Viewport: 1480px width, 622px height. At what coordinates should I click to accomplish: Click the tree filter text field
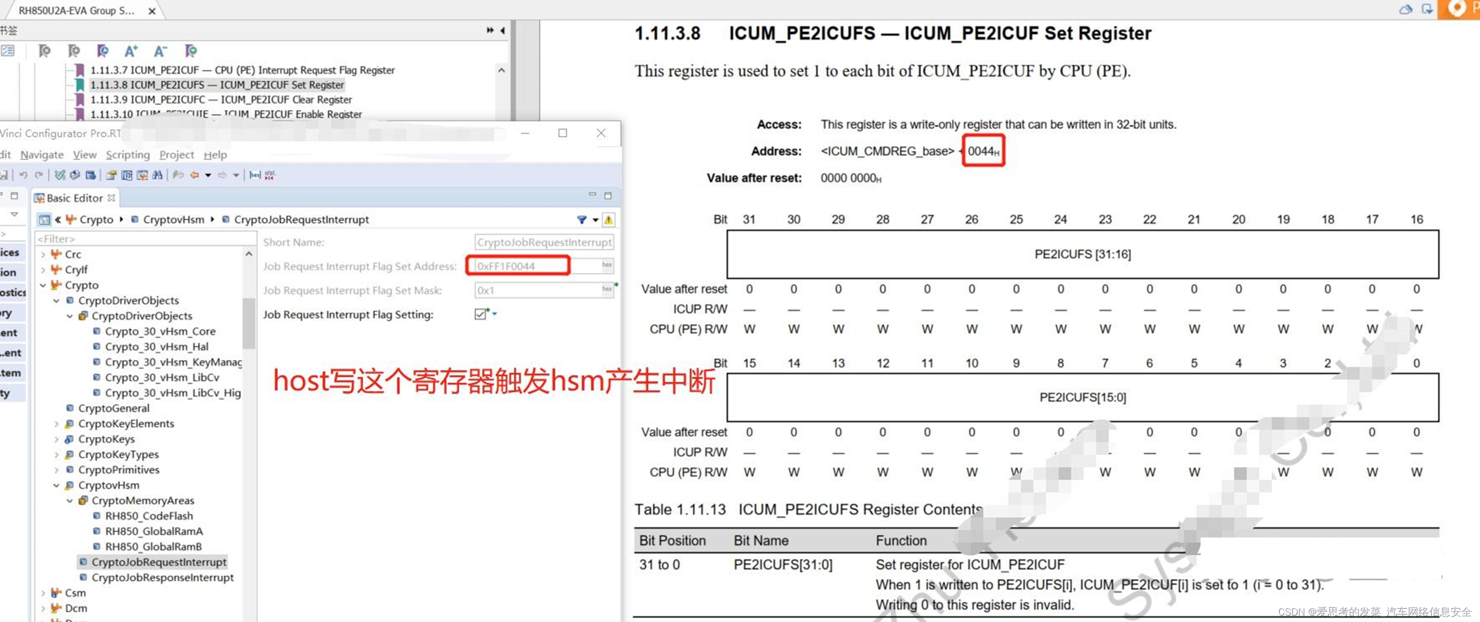tap(138, 239)
